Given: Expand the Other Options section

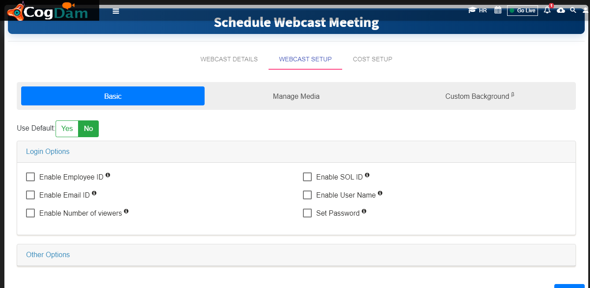Looking at the screenshot, I should pyautogui.click(x=48, y=254).
